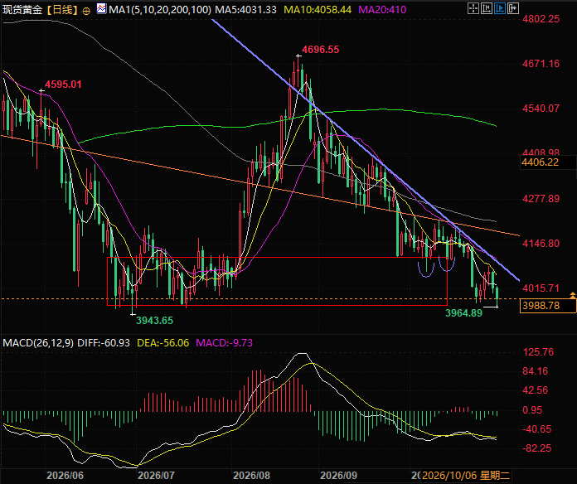577x484 pixels.
Task: Click the 4671.16 axis price
Action: (541, 64)
